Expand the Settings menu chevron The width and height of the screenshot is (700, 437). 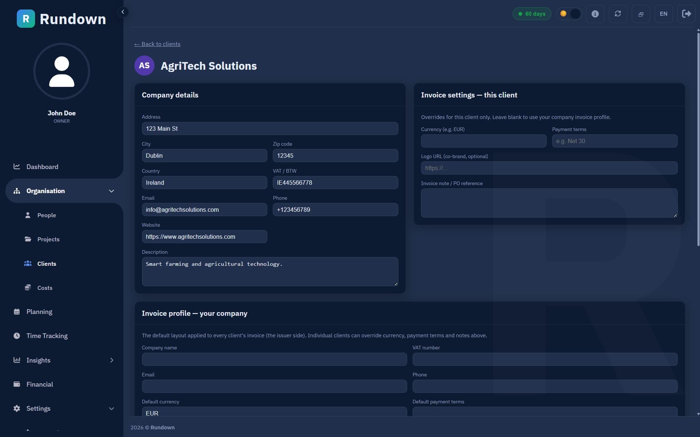point(111,409)
